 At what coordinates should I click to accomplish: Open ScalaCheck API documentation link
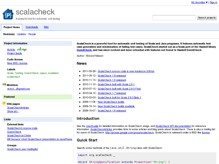pos(173,126)
